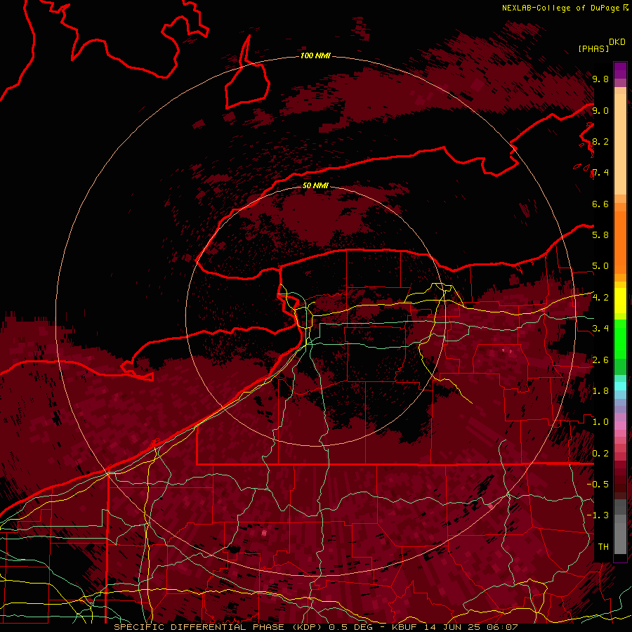This screenshot has height=632, width=632.
Task: Click the NEXLAB-College of DuPage label
Action: click(x=560, y=8)
